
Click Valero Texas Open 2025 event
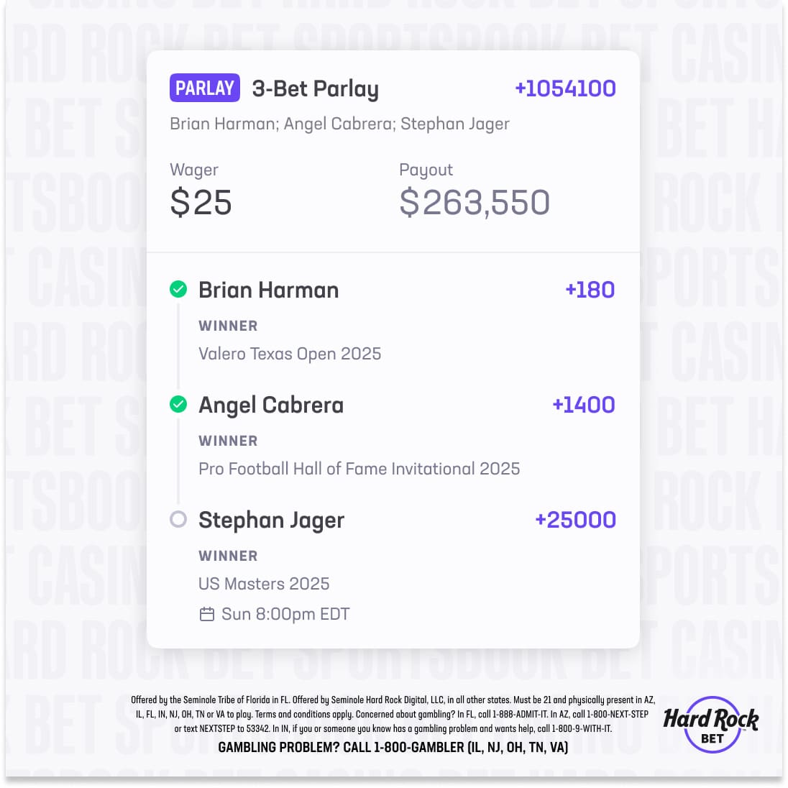[290, 354]
